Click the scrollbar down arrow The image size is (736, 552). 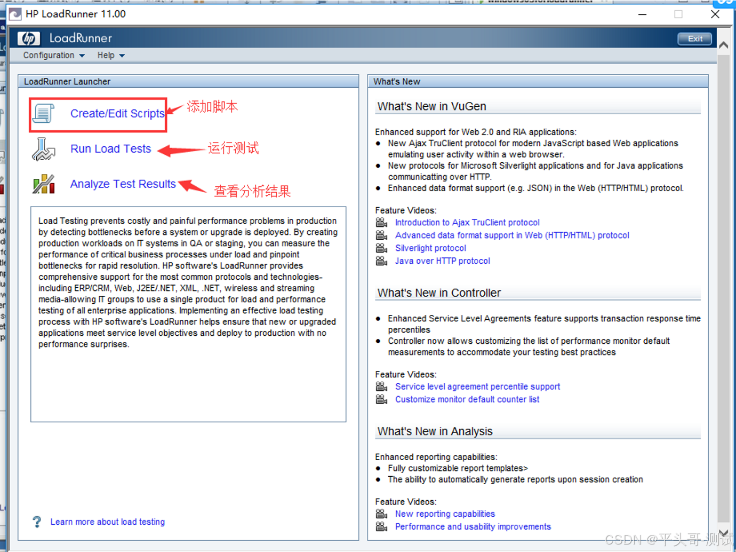click(724, 533)
